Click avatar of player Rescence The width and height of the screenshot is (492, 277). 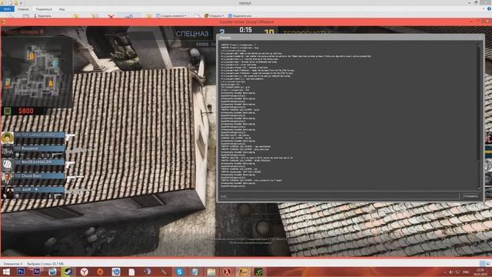click(7, 152)
